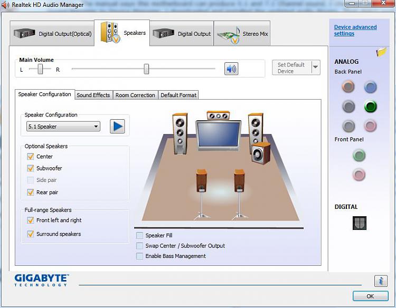Select the Speakers device tab
Image resolution: width=396 pixels, height=308 pixels.
tap(122, 33)
